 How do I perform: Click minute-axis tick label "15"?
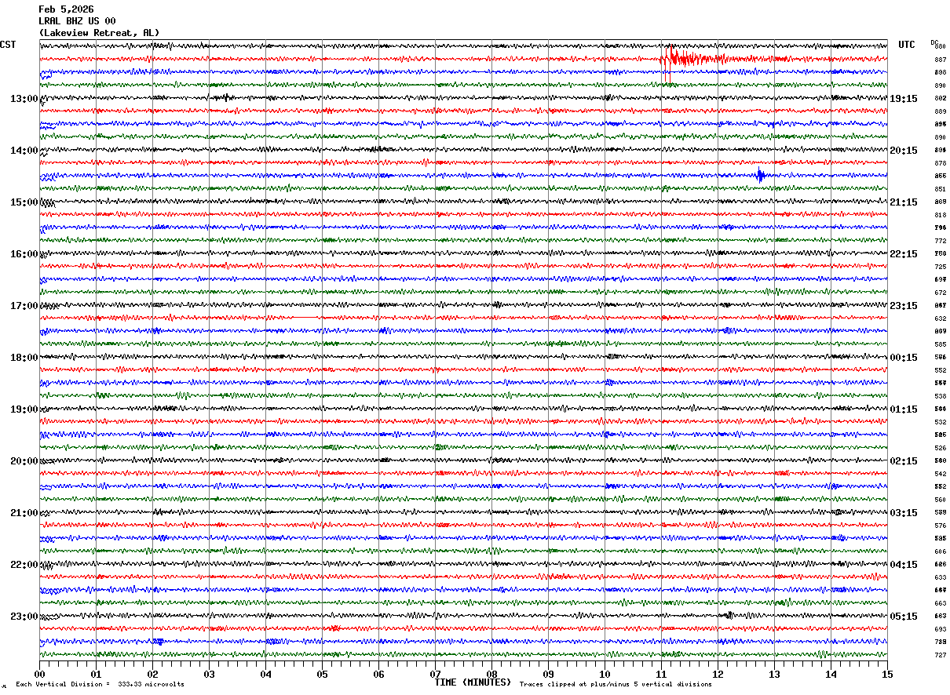coord(887,674)
